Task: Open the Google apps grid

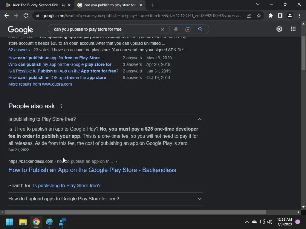Action: tap(293, 29)
